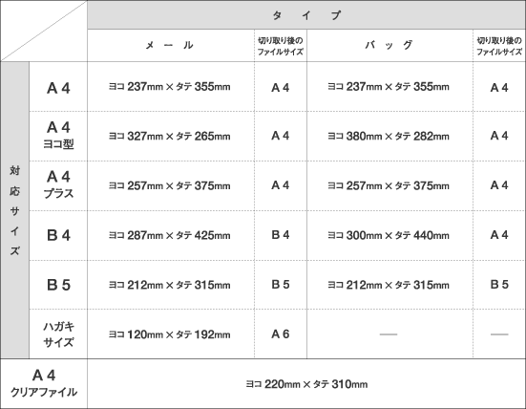
Task: Click the ヨコ 300mm × タテ 440mm cell
Action: [389, 235]
